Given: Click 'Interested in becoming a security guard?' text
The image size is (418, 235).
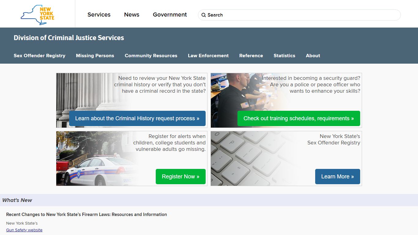Looking at the screenshot, I should click(x=311, y=78).
